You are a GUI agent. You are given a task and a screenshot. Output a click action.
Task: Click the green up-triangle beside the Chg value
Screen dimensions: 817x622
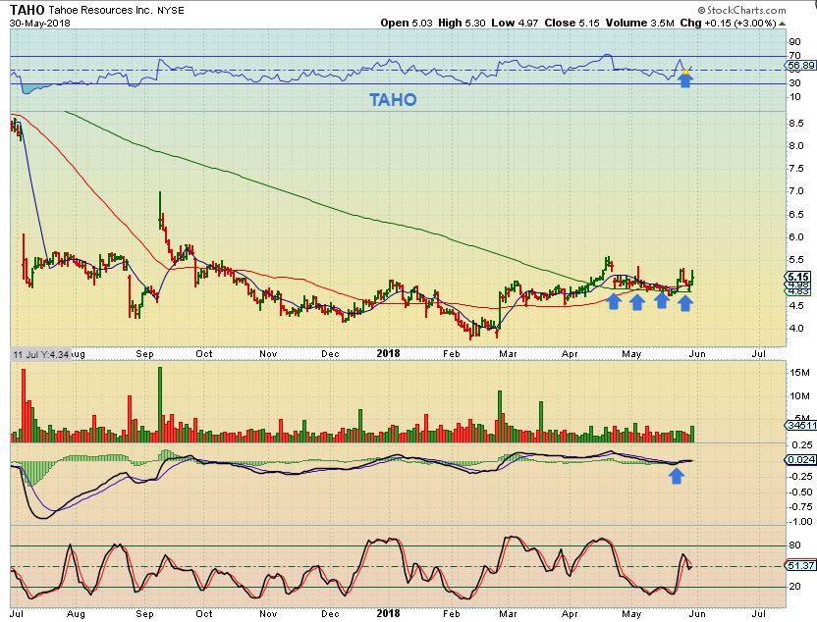(783, 24)
